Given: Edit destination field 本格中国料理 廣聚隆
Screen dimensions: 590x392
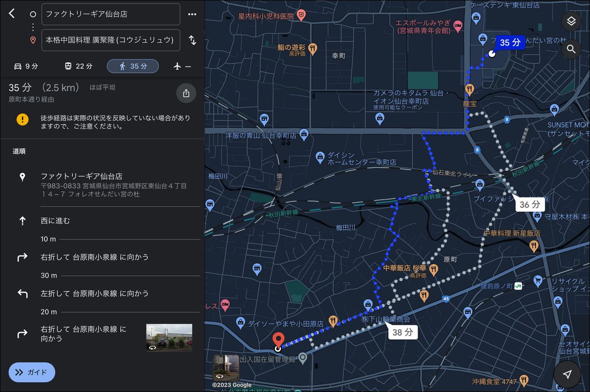Looking at the screenshot, I should [111, 40].
